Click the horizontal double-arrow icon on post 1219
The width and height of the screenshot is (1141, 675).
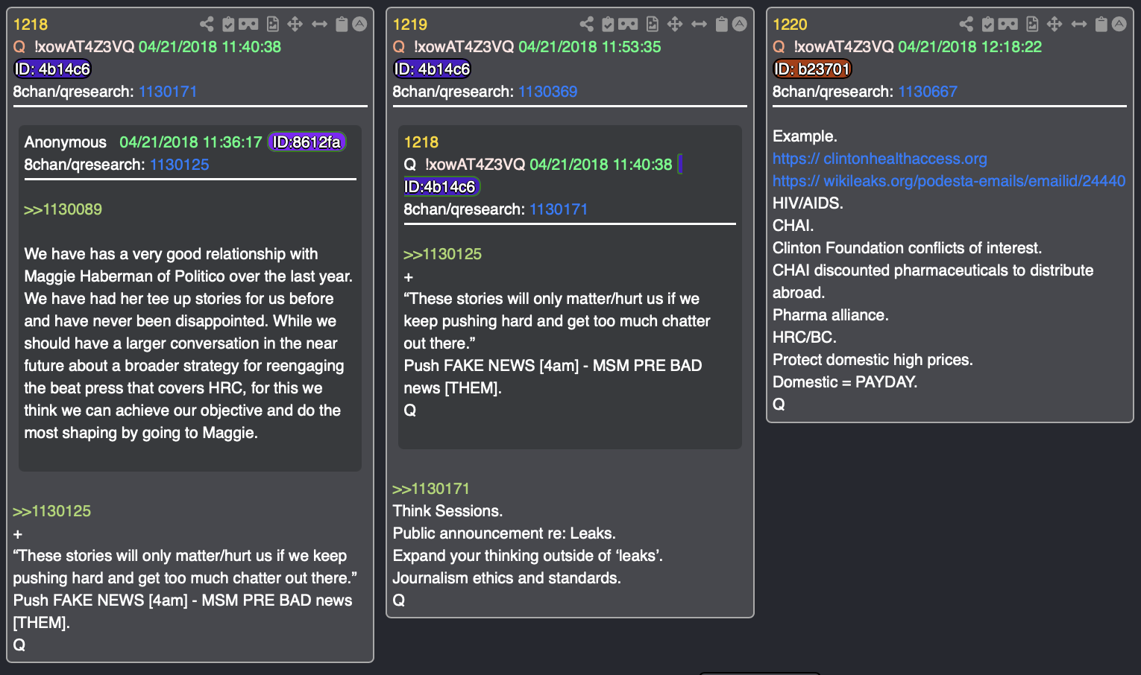[x=700, y=24]
